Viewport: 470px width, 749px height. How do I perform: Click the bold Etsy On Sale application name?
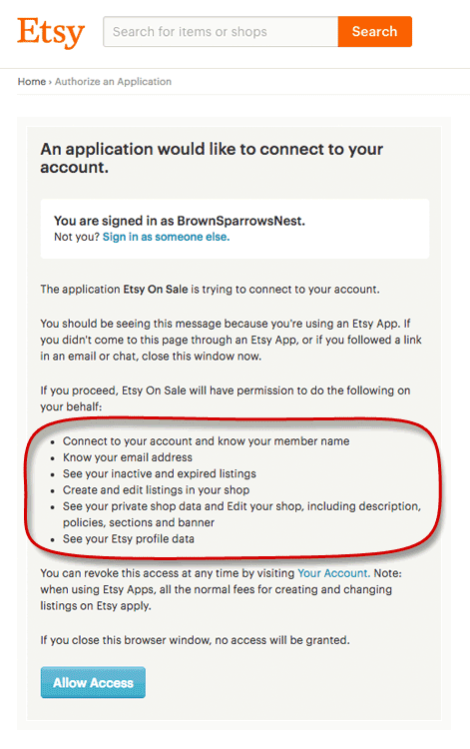coord(156,290)
